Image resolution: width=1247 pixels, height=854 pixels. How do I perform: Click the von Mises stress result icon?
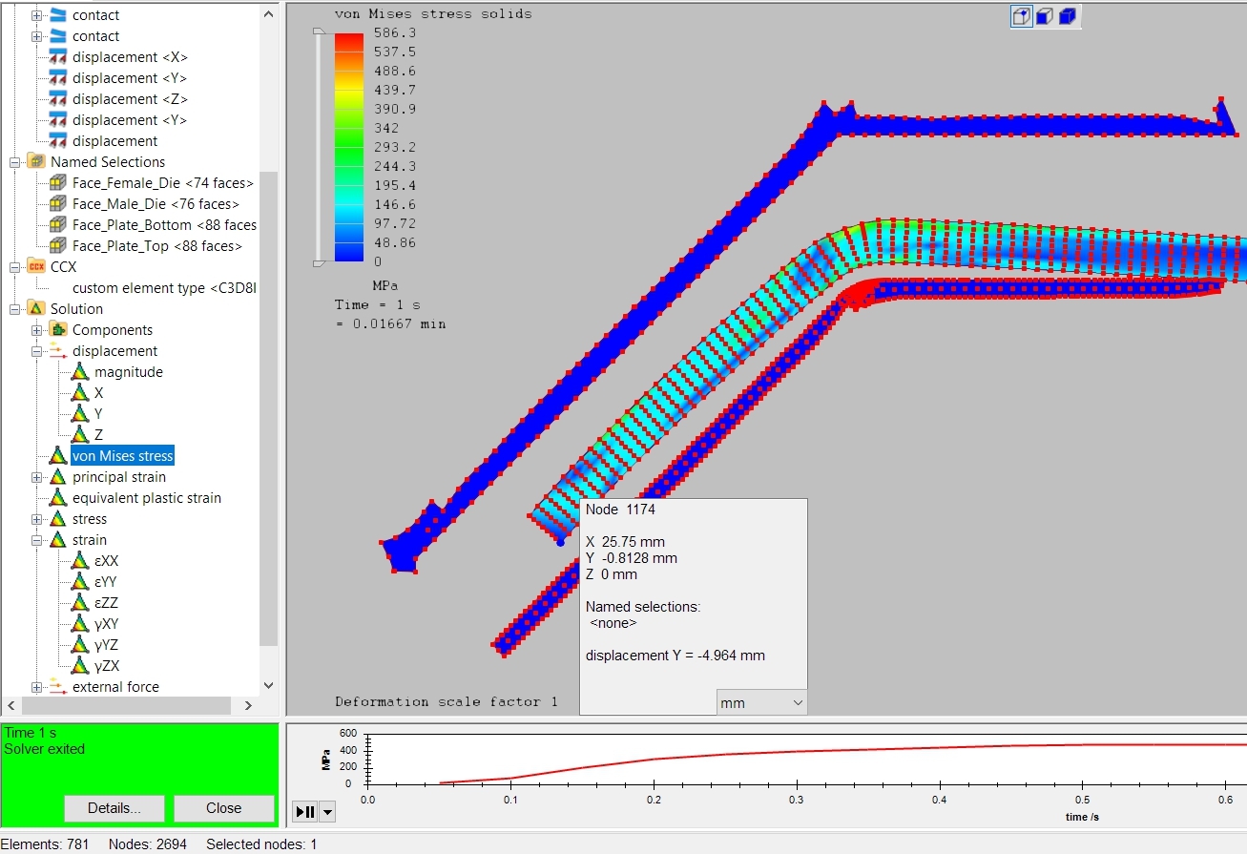pos(58,456)
